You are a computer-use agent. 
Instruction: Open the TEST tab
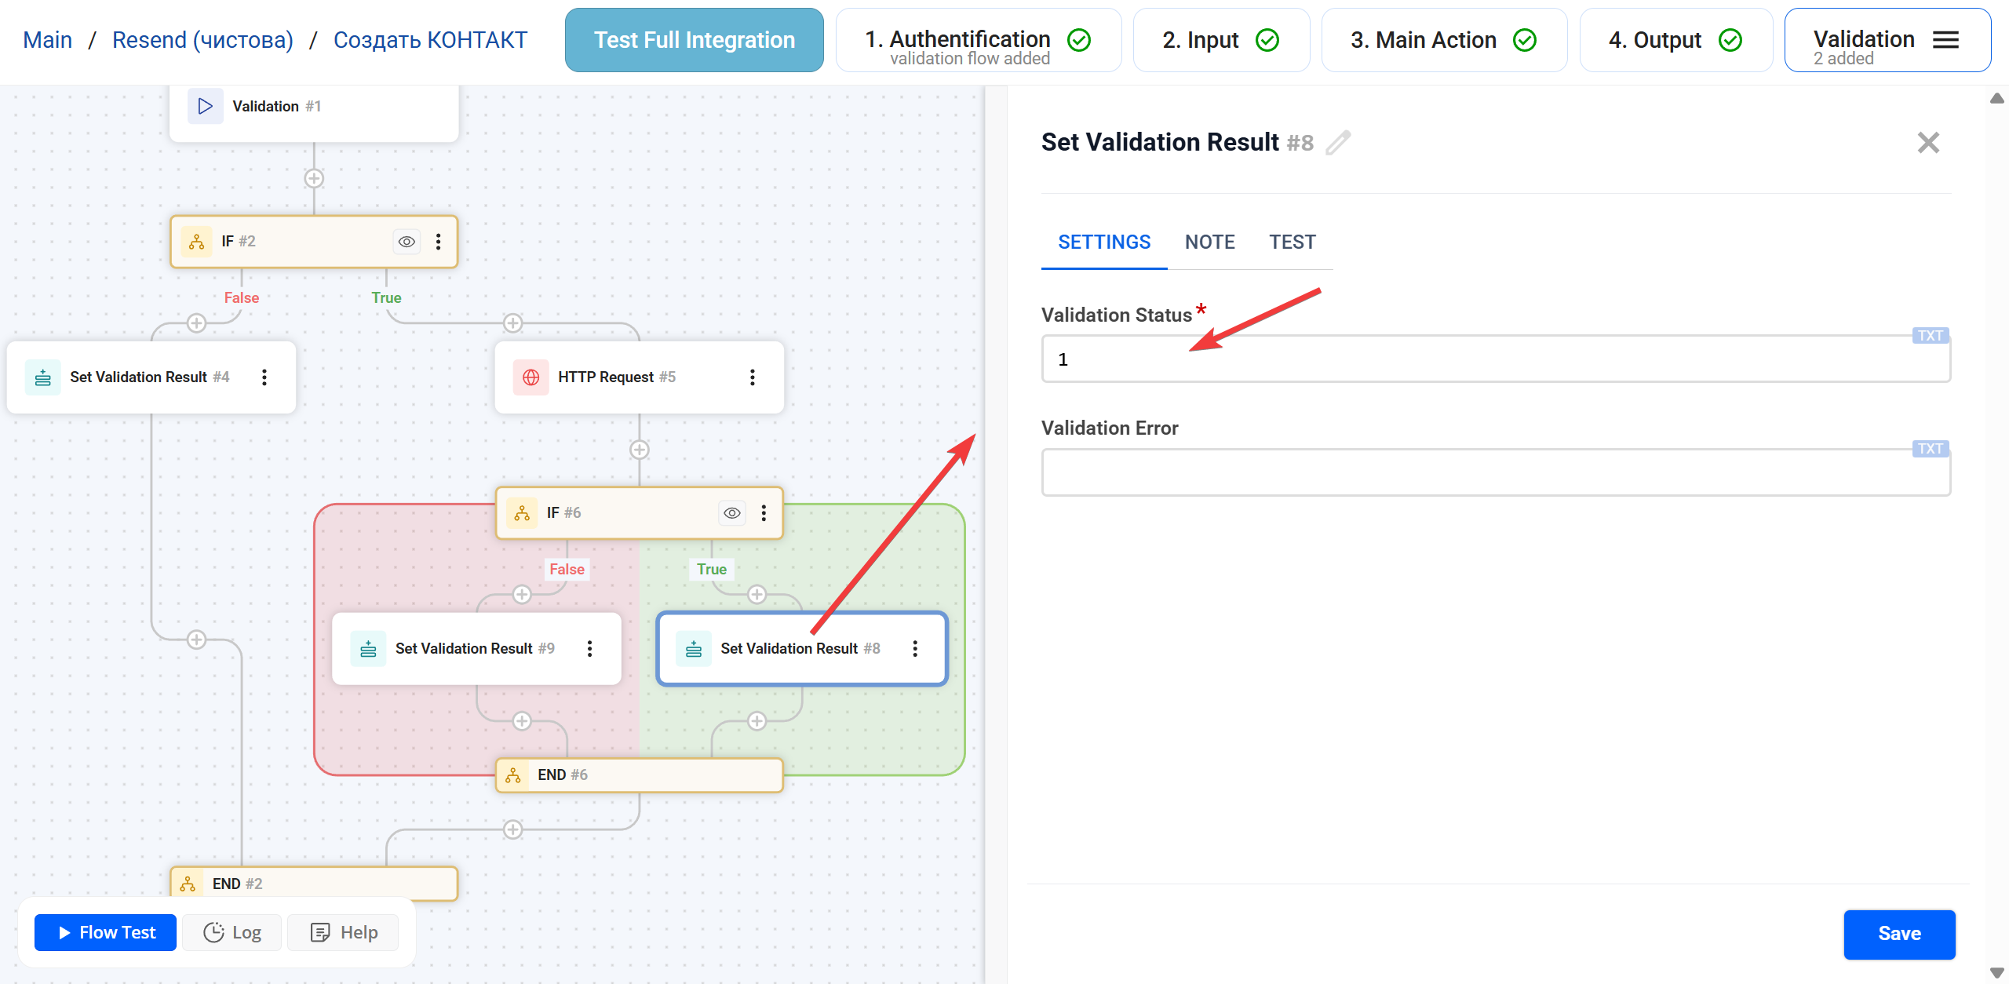point(1292,242)
